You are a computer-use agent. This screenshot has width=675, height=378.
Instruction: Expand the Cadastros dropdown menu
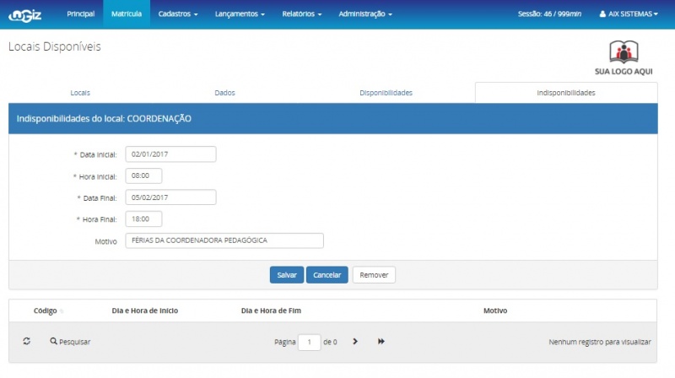tap(178, 13)
